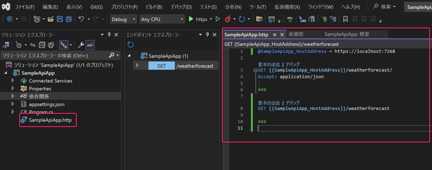Expand the GET /weatherforecast endpoint row

coord(138,66)
